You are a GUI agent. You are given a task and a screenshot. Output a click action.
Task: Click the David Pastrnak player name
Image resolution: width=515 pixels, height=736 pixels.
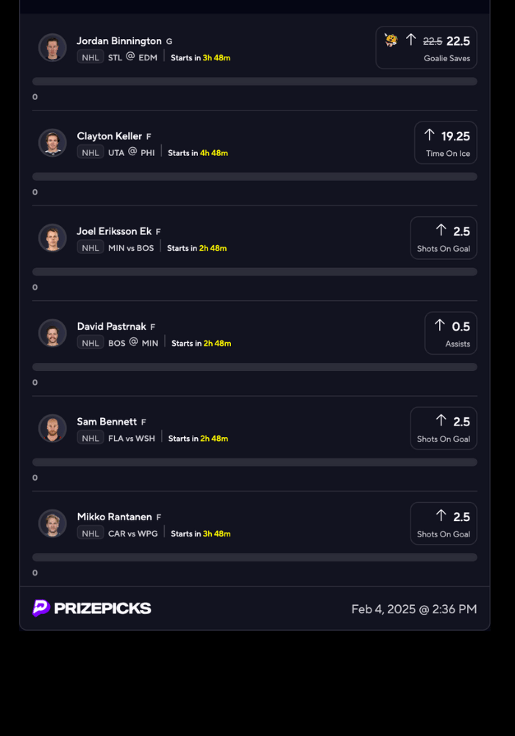coord(111,326)
